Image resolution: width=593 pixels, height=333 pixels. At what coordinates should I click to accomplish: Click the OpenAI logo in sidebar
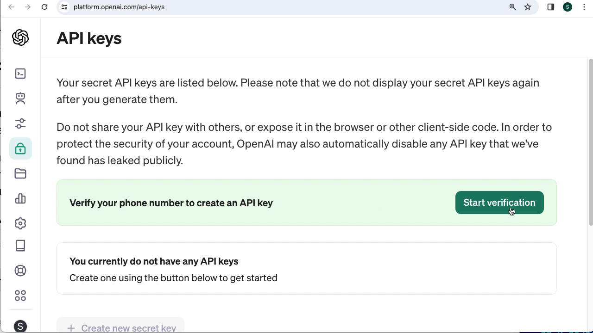click(x=20, y=37)
